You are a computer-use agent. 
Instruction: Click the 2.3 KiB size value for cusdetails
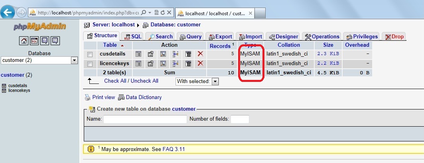point(328,54)
